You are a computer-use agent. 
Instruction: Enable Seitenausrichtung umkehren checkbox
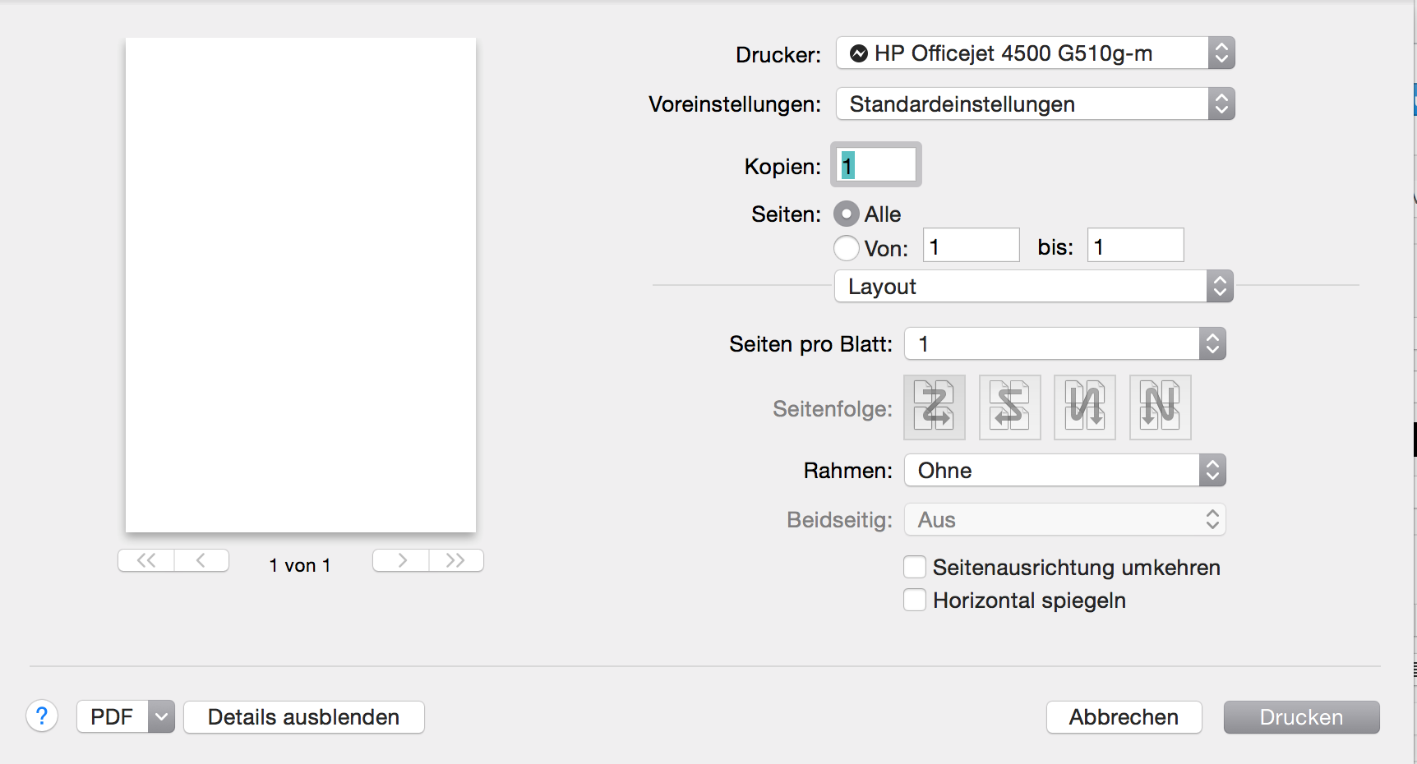pyautogui.click(x=915, y=568)
